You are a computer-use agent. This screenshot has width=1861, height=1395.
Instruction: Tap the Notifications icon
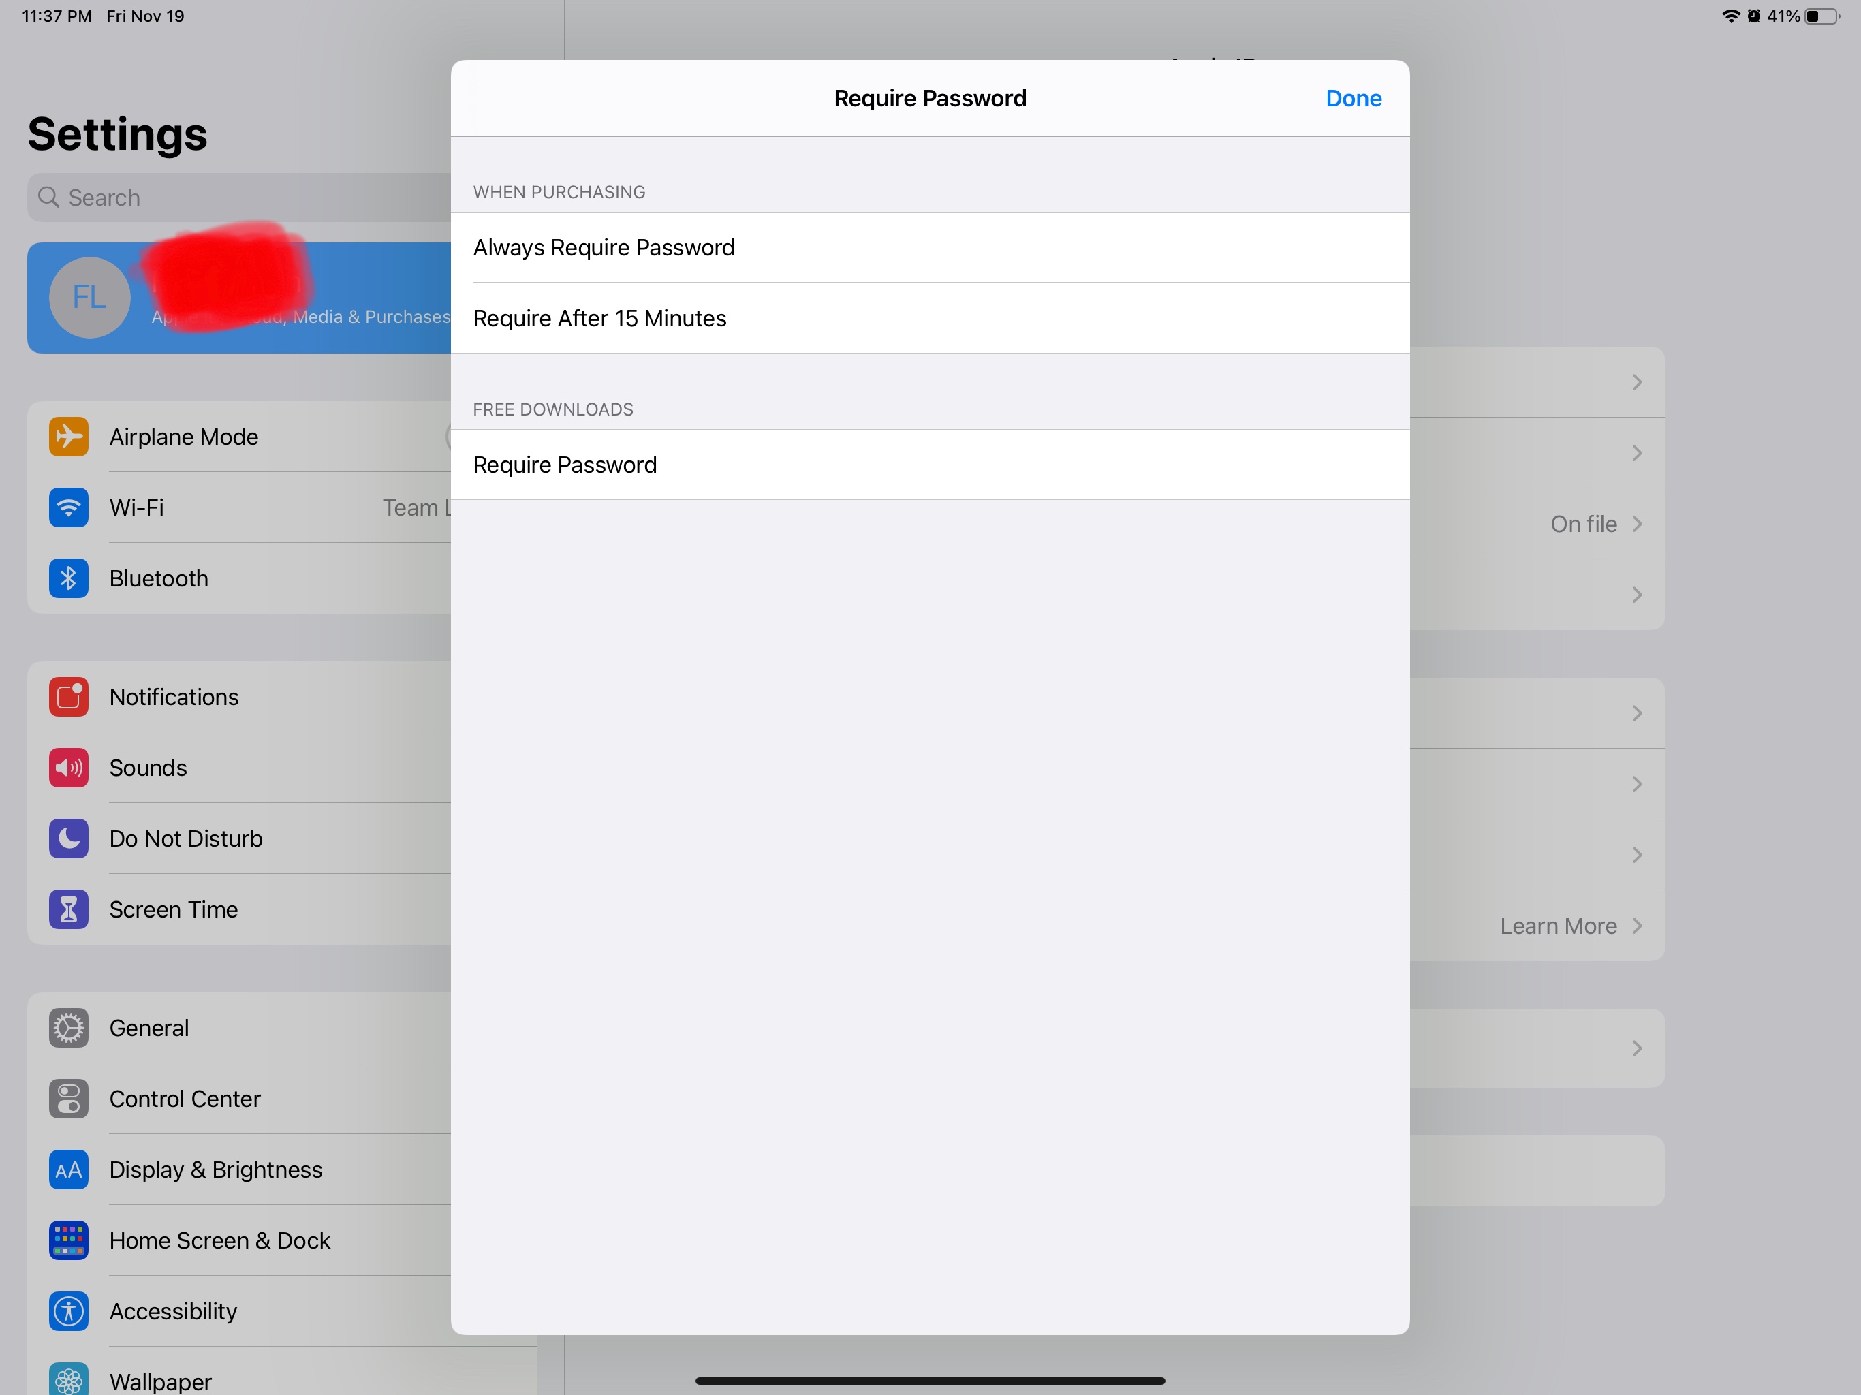tap(67, 696)
